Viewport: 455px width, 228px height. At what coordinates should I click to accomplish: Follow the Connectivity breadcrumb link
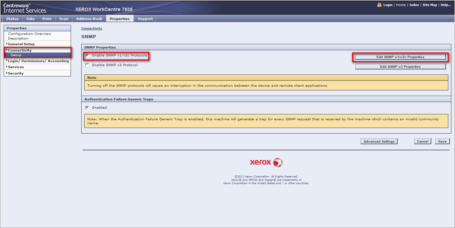[x=92, y=29]
